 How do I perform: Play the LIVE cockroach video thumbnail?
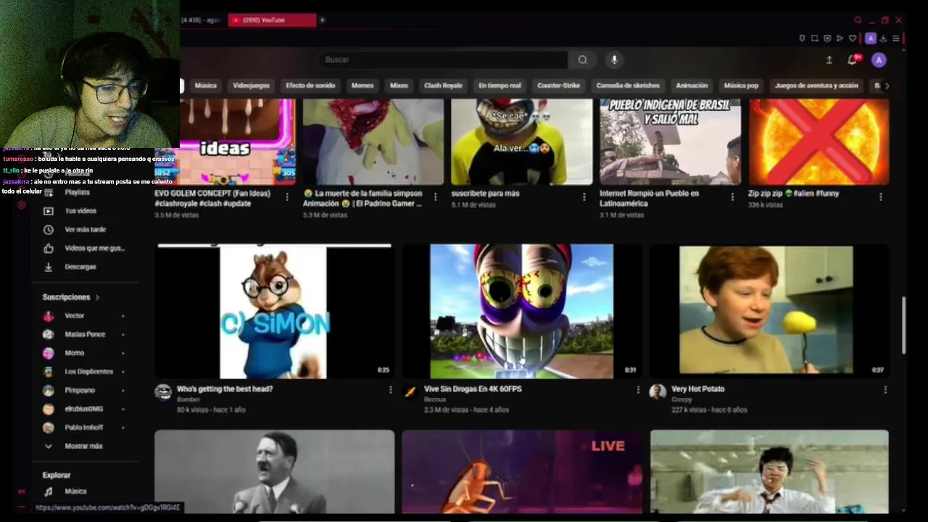[x=522, y=471]
